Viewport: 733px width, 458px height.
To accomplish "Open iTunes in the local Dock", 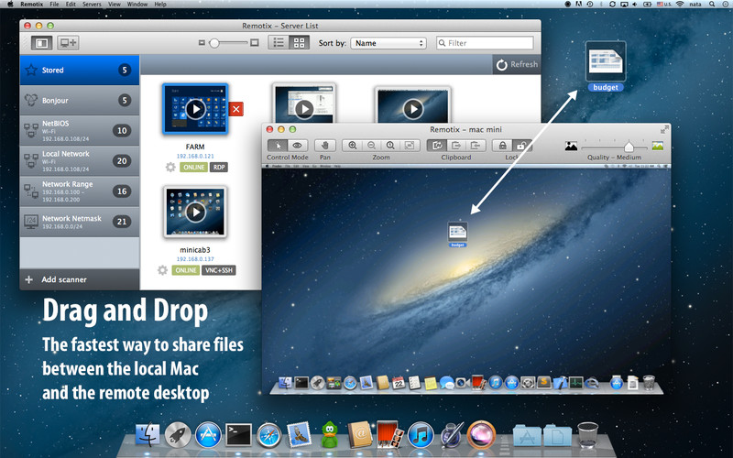I will point(421,434).
